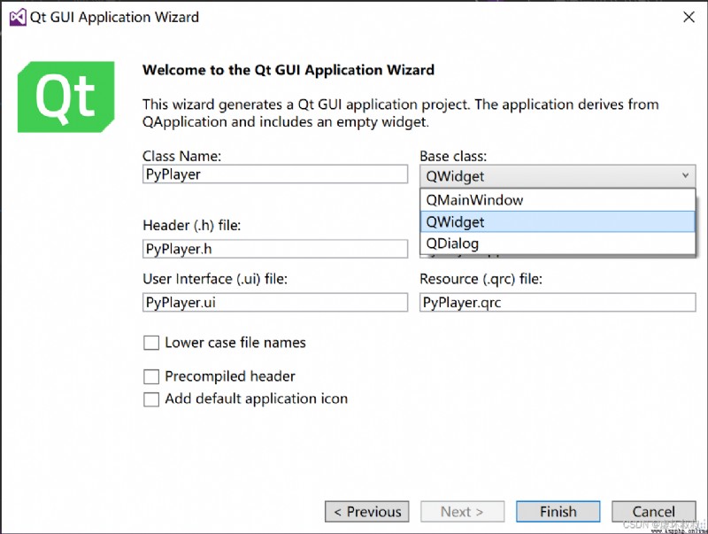
Task: Click the 'Resource (.qrc) file:' label
Action: click(x=481, y=279)
